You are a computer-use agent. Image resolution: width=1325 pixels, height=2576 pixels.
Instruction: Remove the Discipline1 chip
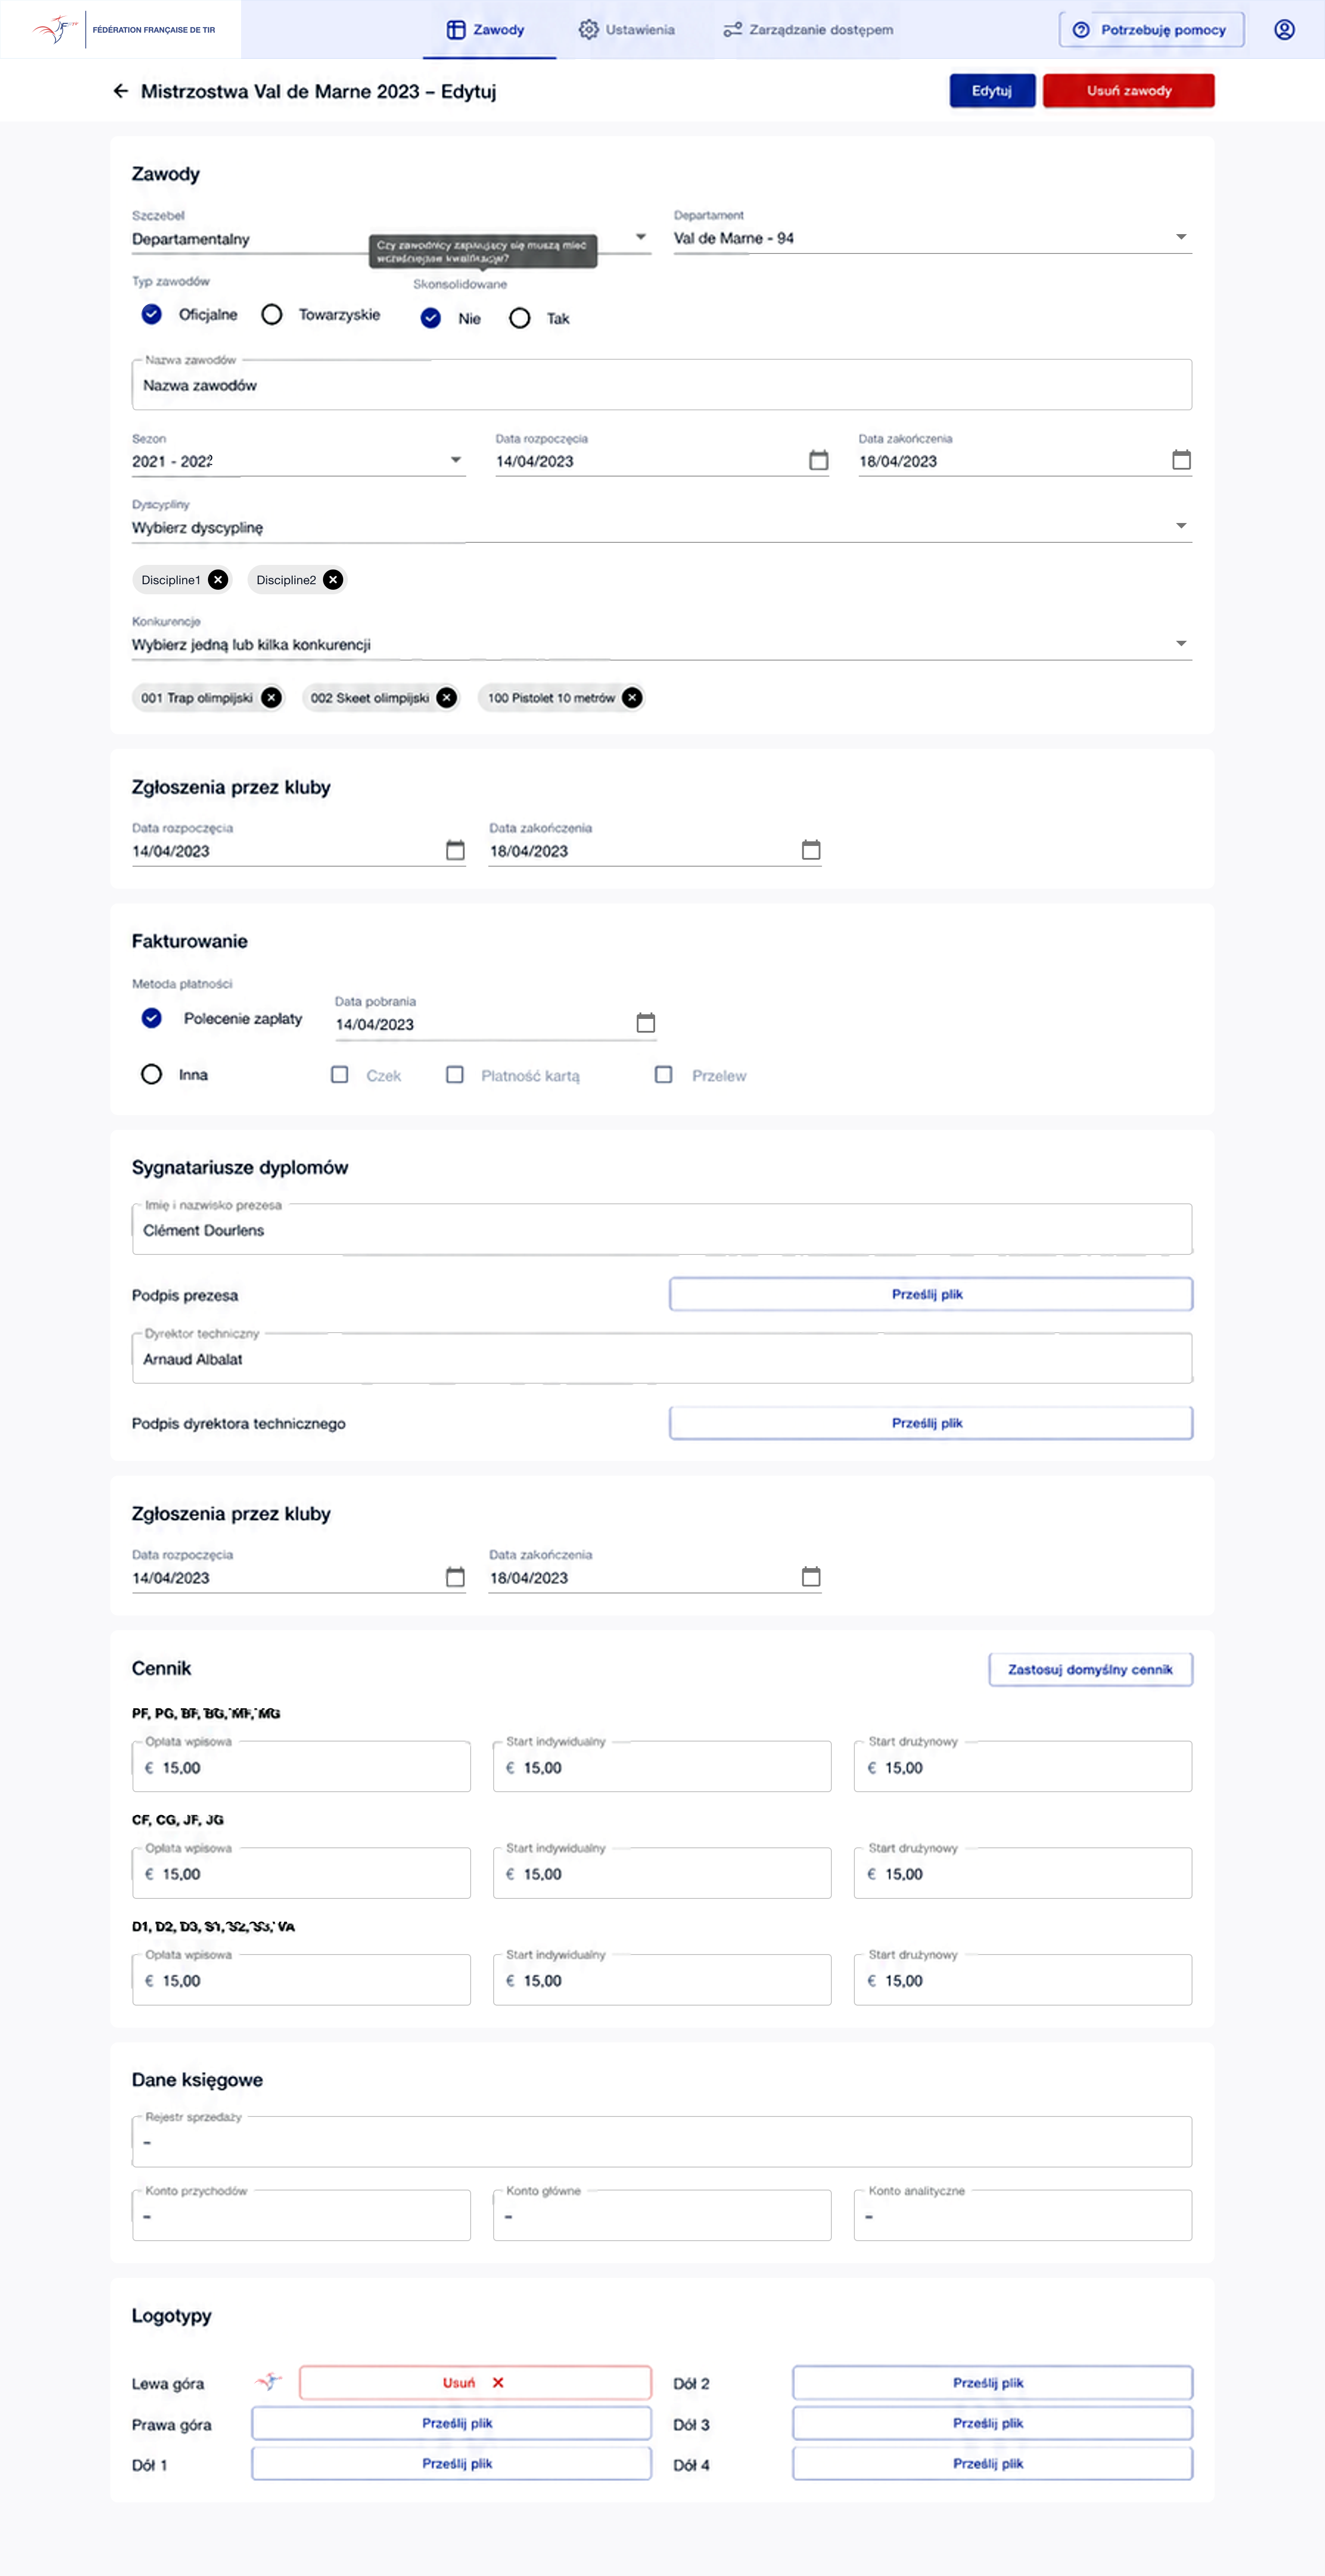[x=218, y=580]
